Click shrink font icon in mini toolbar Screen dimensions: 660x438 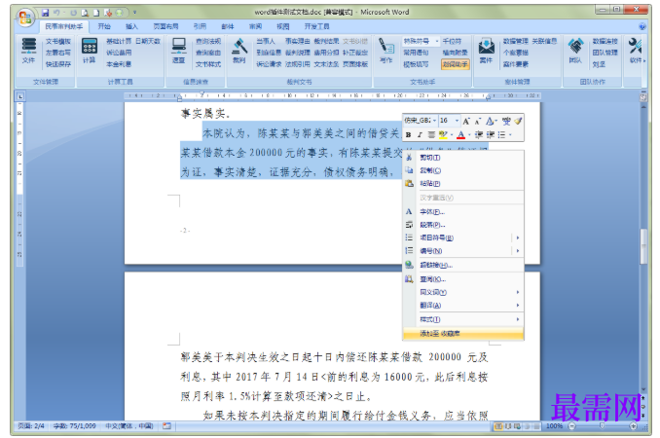tap(477, 121)
